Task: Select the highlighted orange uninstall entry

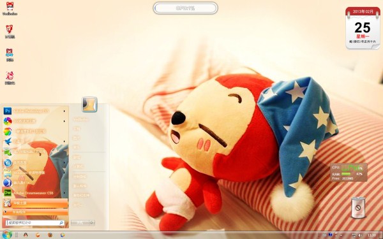Action: pyautogui.click(x=35, y=203)
